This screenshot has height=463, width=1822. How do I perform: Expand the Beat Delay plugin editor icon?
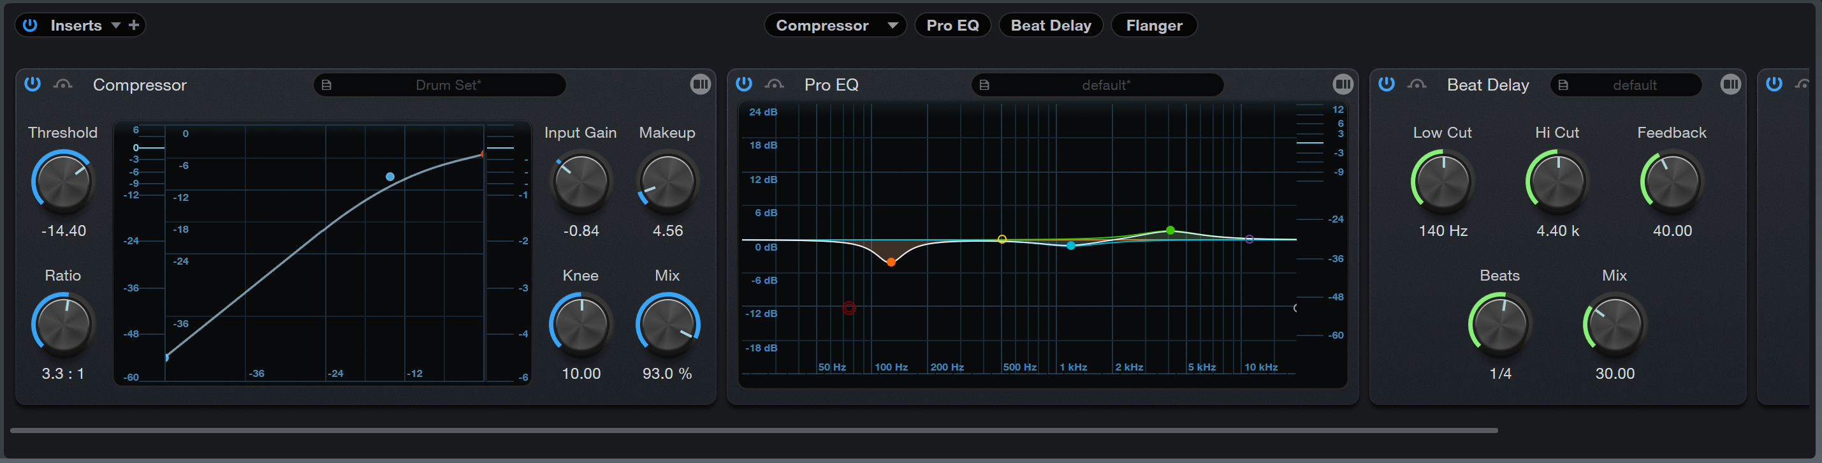click(1730, 84)
